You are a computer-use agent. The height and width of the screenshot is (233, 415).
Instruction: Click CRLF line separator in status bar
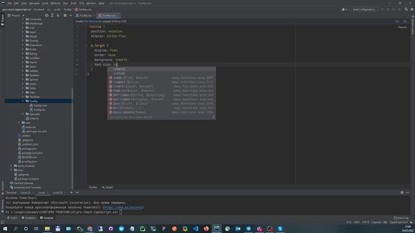(357, 222)
